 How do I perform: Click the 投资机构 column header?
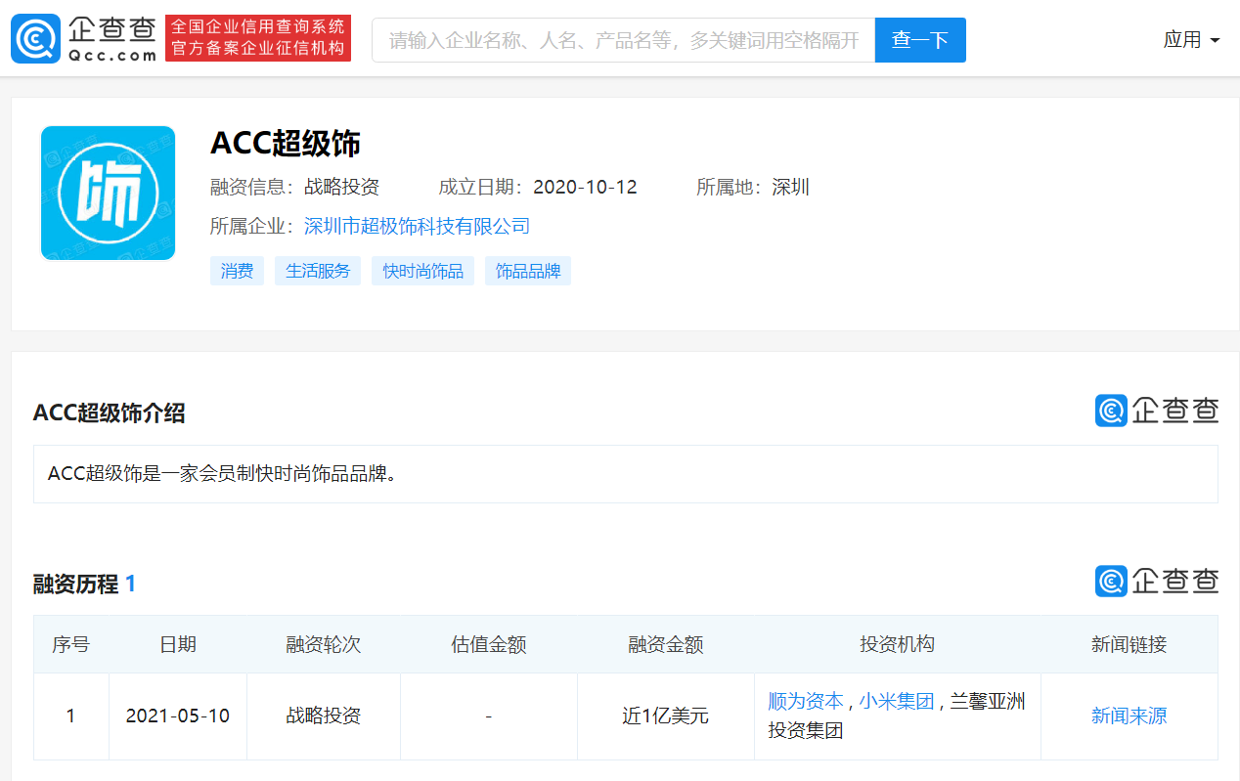click(898, 644)
